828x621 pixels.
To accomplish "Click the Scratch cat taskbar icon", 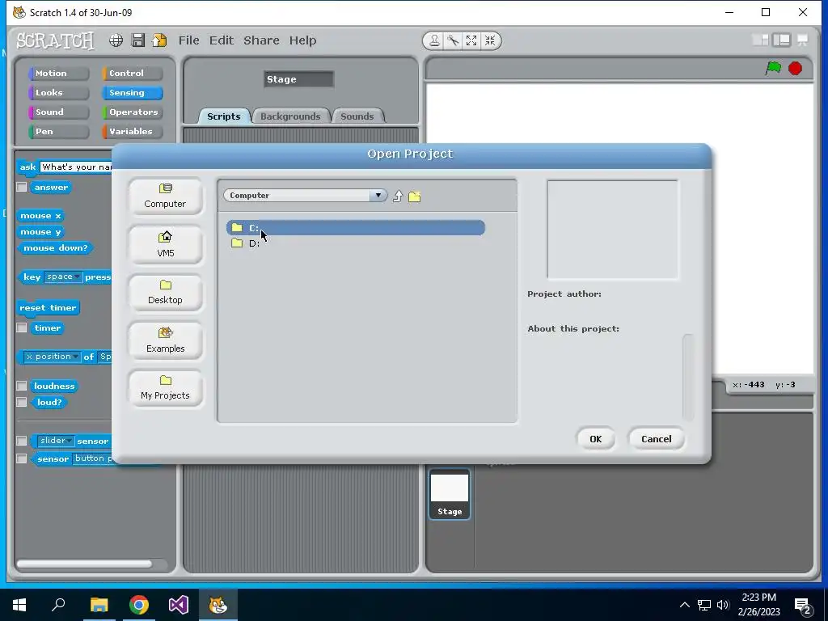I will click(x=218, y=605).
